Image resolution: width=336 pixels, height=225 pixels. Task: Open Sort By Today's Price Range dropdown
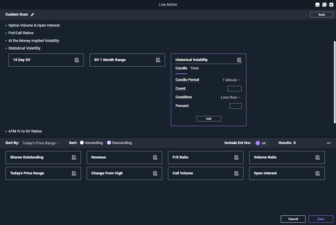(x=40, y=143)
